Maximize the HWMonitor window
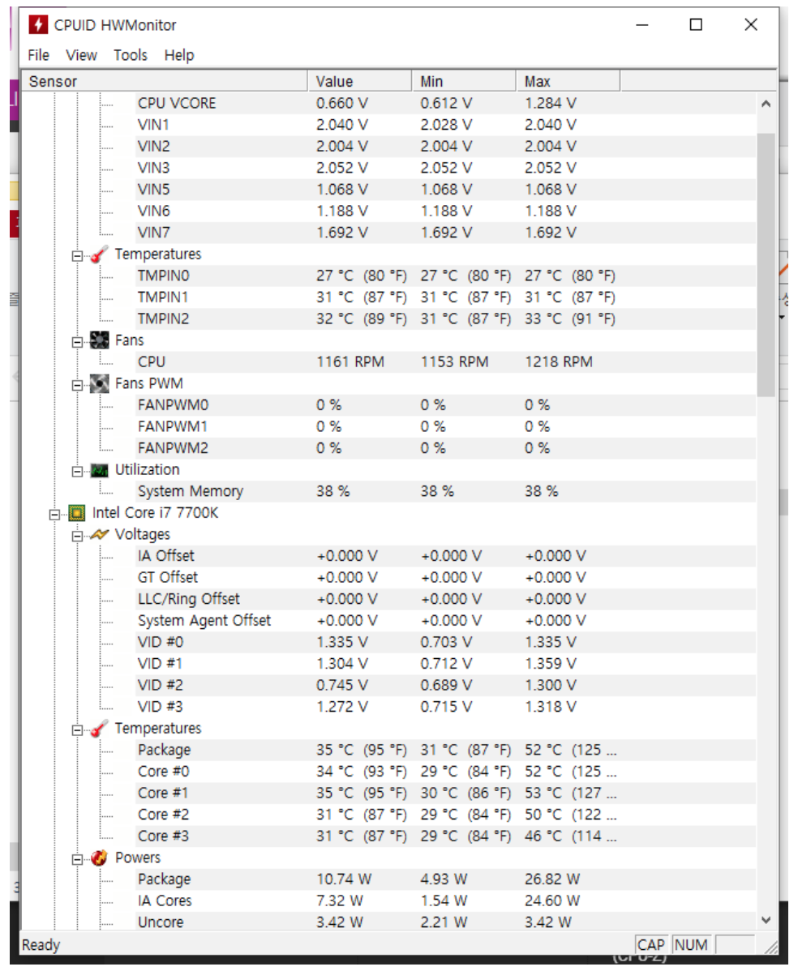The width and height of the screenshot is (798, 971). 697,25
